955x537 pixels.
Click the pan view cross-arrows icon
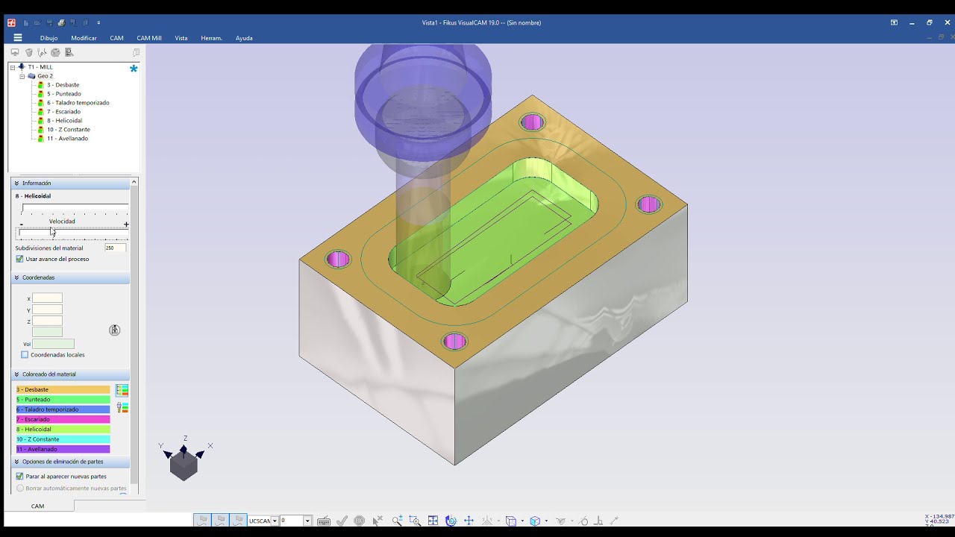[x=469, y=521]
